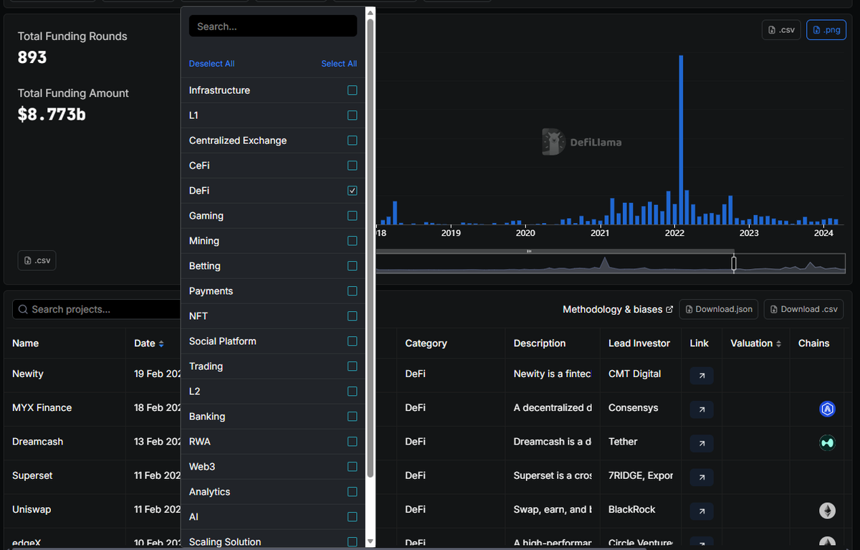The height and width of the screenshot is (550, 860).
Task: Check the L2 checkbox
Action: click(x=352, y=392)
